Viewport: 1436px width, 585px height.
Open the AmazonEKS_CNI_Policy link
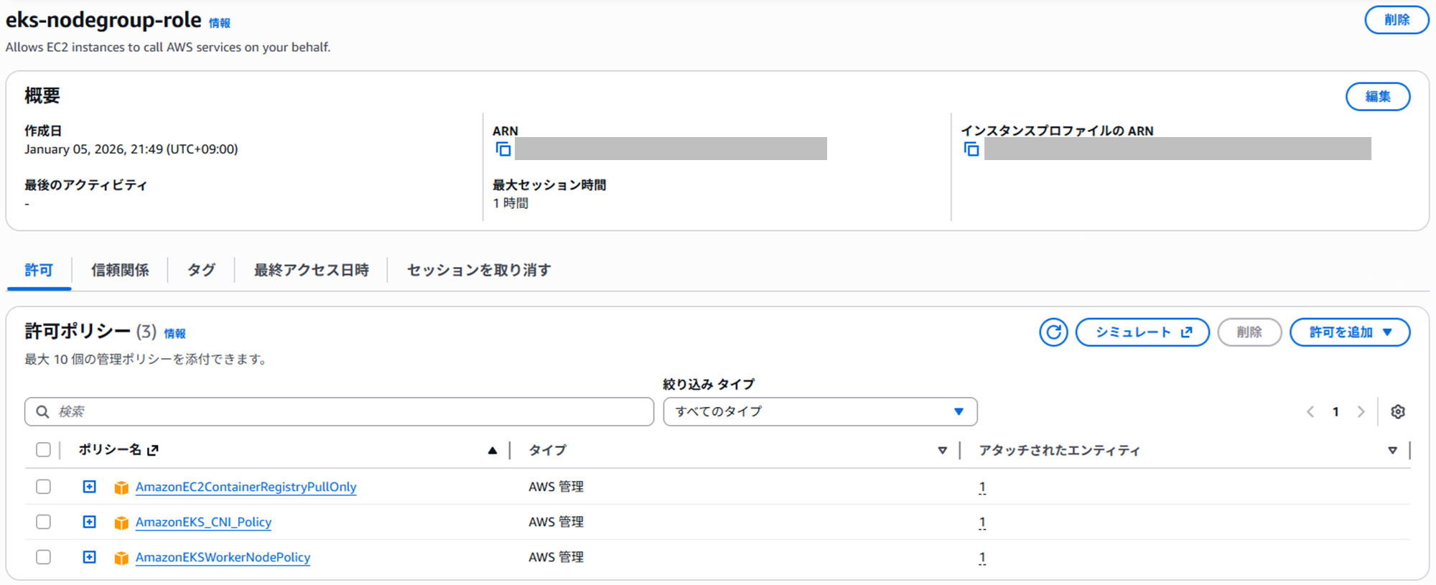click(x=203, y=522)
